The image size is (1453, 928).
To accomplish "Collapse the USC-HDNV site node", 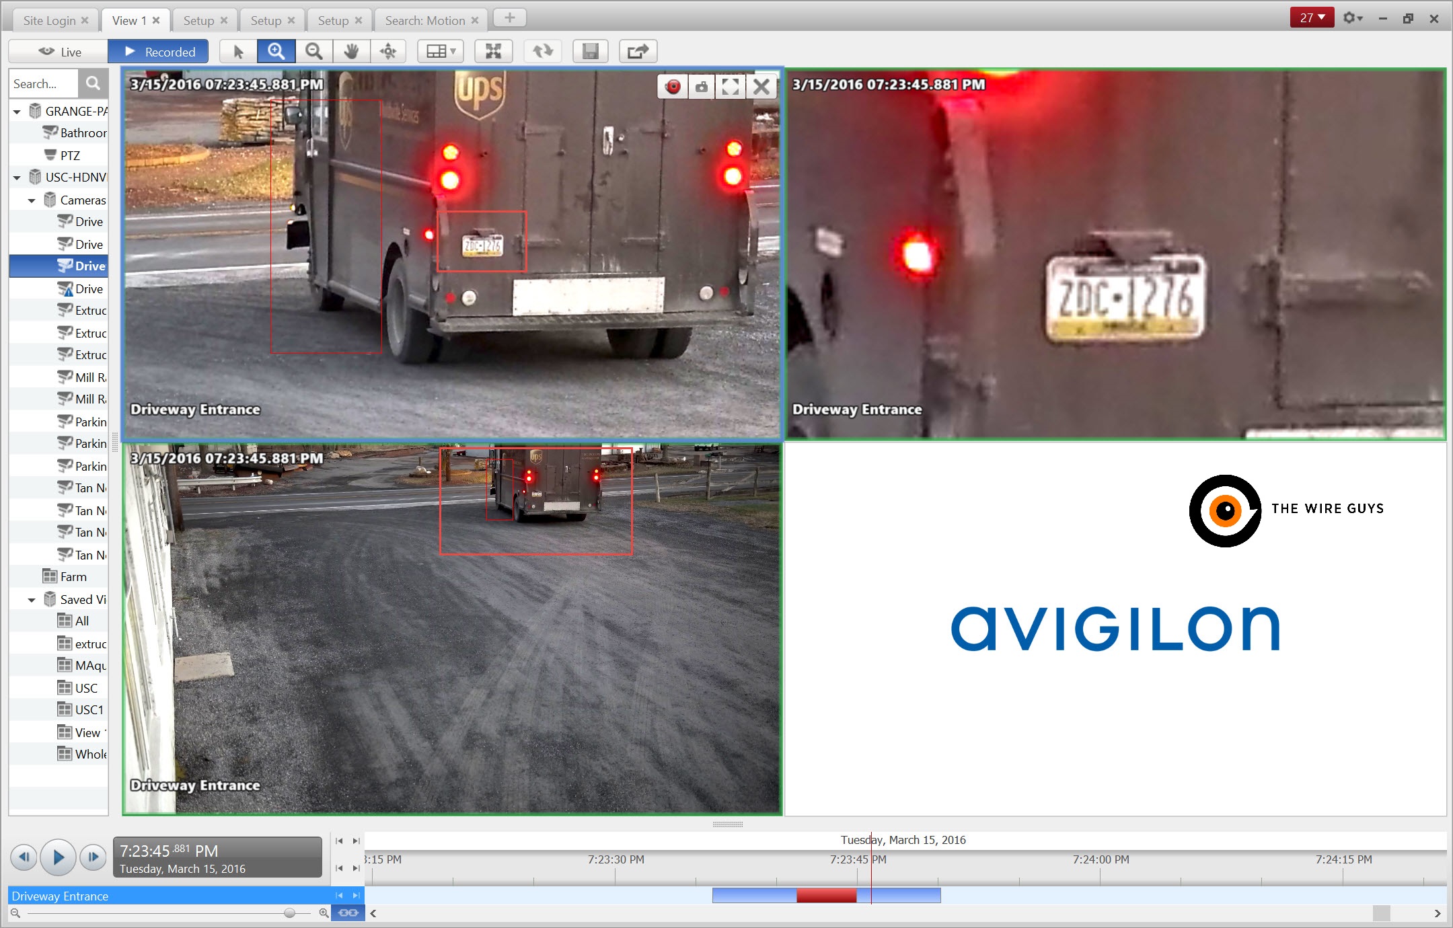I will point(17,178).
